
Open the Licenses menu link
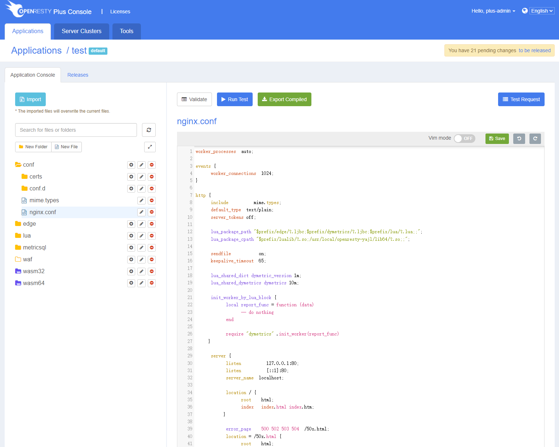pos(120,12)
